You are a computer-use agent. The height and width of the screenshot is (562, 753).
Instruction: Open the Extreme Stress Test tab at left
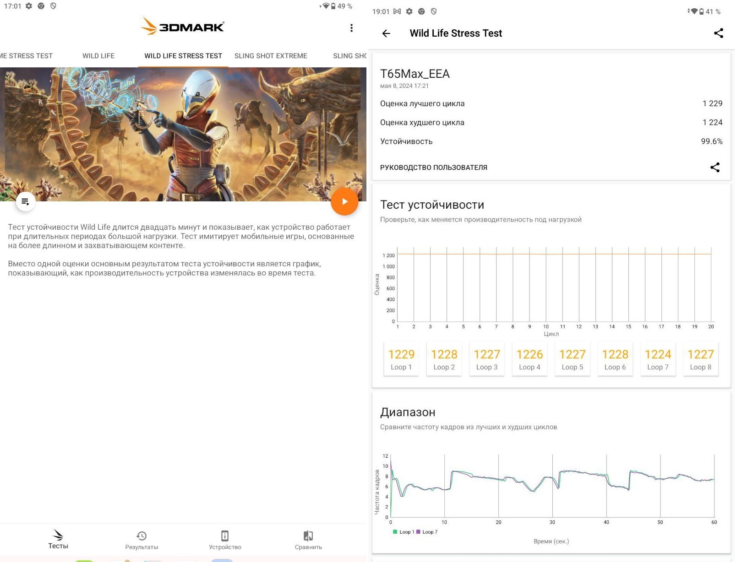point(27,56)
